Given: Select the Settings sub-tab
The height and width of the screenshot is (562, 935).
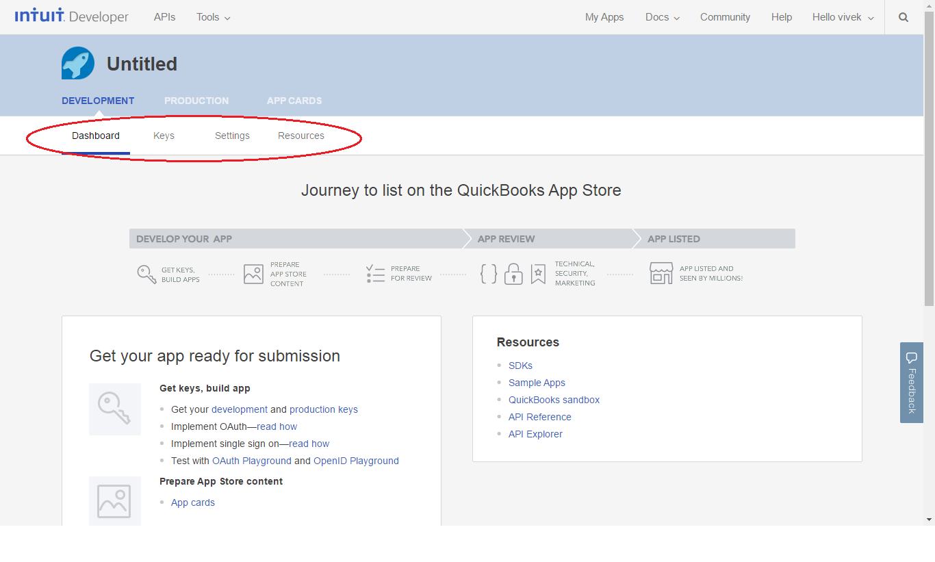Looking at the screenshot, I should [232, 136].
